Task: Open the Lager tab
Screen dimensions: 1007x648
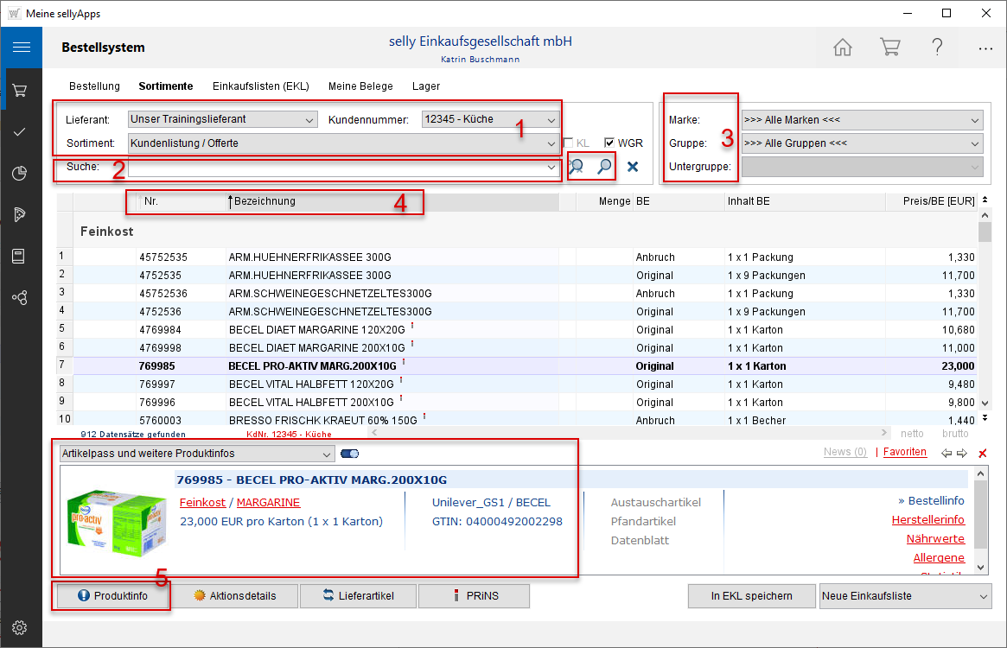Action: coord(426,86)
